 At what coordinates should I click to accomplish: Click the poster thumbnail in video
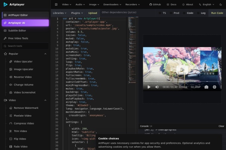pyautogui.click(x=209, y=63)
